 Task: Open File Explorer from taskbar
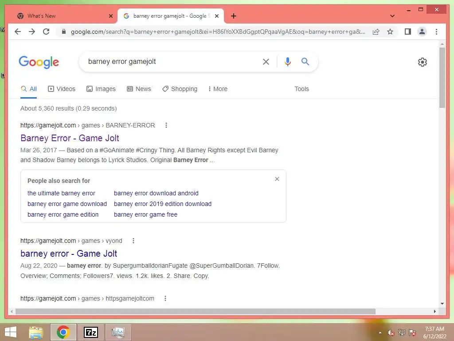pyautogui.click(x=36, y=332)
